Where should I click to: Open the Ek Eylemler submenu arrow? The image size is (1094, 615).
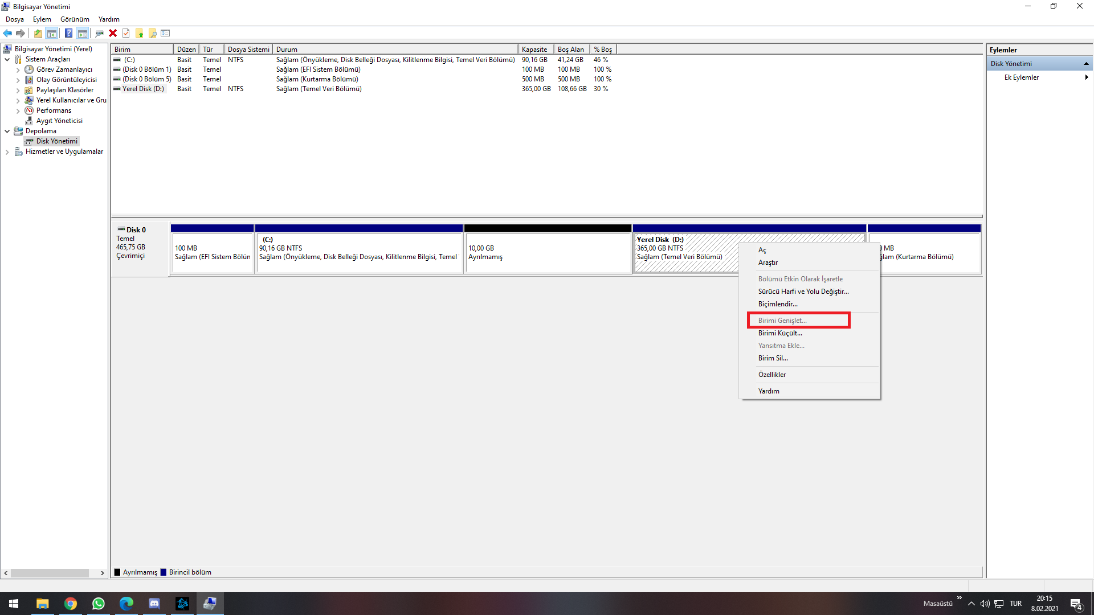coord(1087,77)
